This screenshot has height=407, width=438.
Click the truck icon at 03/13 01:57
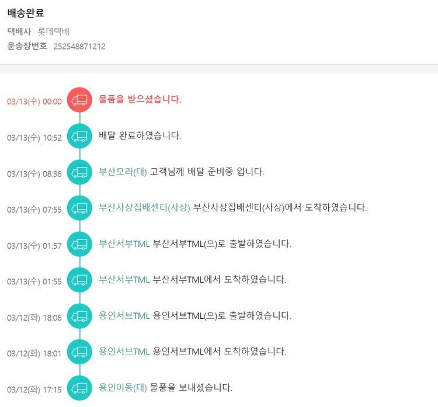tap(79, 244)
